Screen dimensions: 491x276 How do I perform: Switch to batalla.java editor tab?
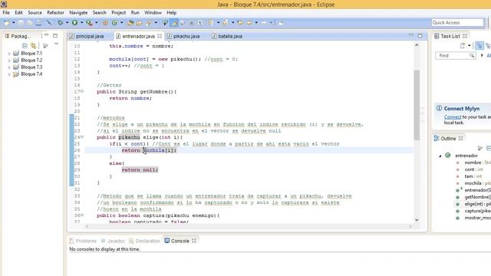(x=230, y=36)
